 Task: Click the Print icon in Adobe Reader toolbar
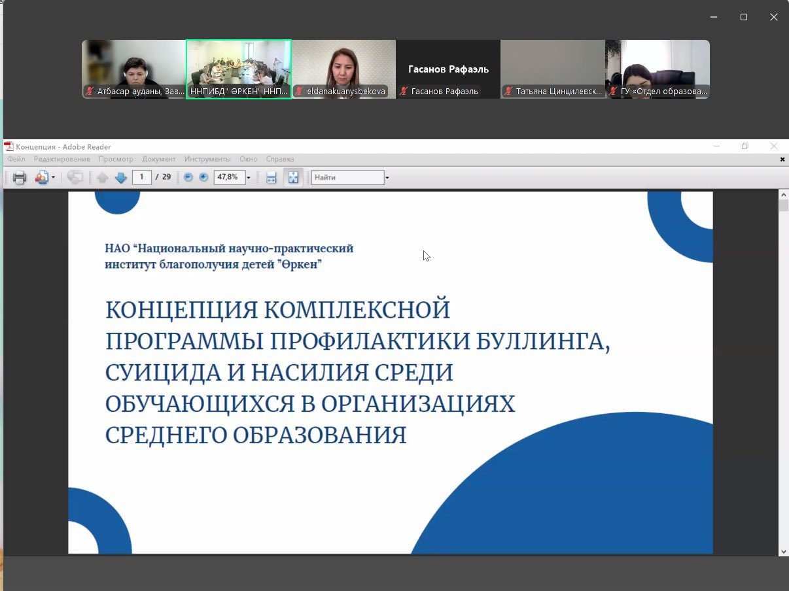tap(20, 177)
